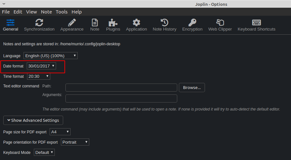The width and height of the screenshot is (291, 160).
Task: Click the Page orientation for PDF export label
Action: coord(30,142)
